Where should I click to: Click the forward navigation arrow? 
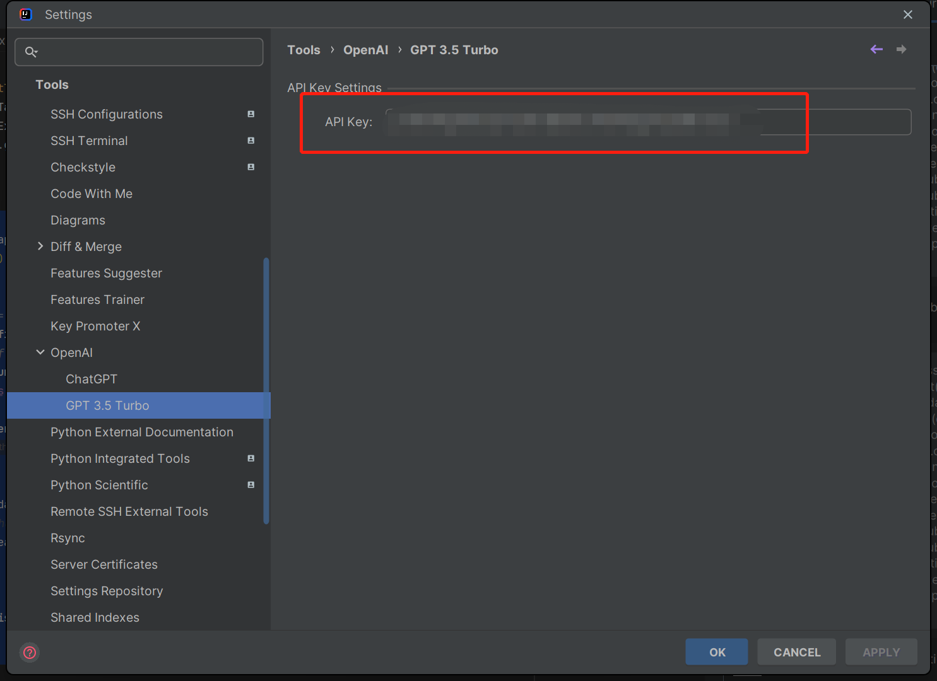click(902, 49)
